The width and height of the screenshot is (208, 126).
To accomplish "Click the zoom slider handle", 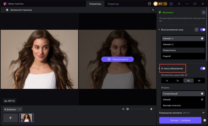I will pos(128,109).
